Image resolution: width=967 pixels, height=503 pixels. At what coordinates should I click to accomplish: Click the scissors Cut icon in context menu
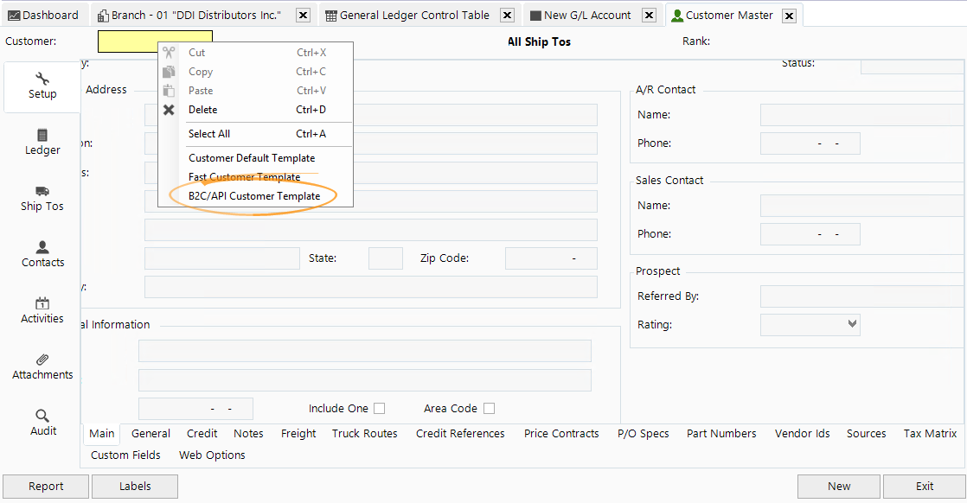click(x=169, y=52)
